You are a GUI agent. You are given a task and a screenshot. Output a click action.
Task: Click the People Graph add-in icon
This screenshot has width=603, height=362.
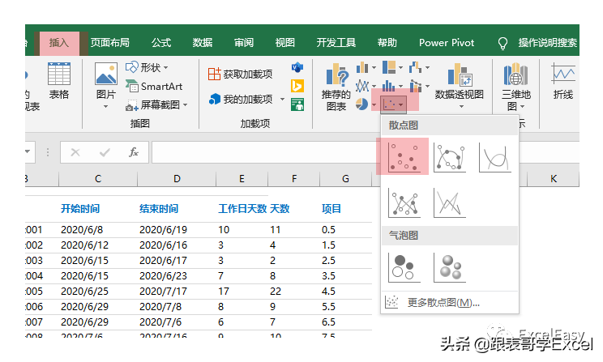pos(297,104)
